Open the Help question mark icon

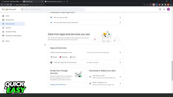(160, 9)
